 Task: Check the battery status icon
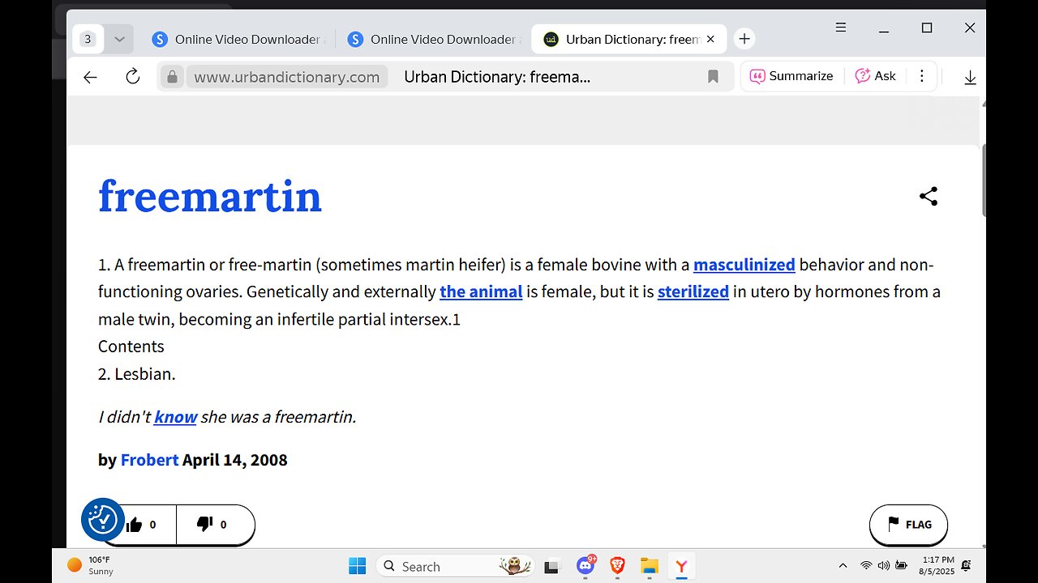click(901, 566)
